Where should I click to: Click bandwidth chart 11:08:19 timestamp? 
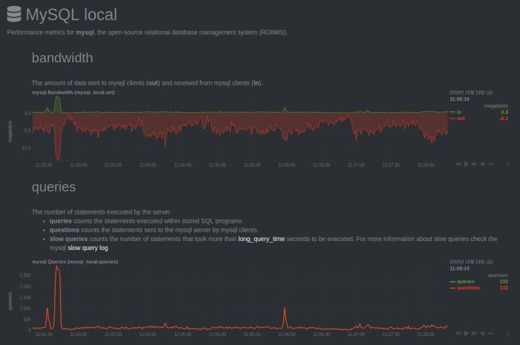pyautogui.click(x=459, y=99)
